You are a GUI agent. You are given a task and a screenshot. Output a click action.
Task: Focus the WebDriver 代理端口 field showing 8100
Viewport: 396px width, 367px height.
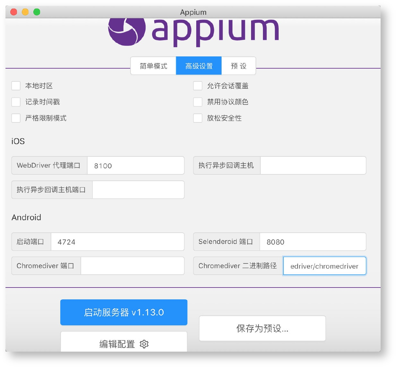[x=136, y=165]
